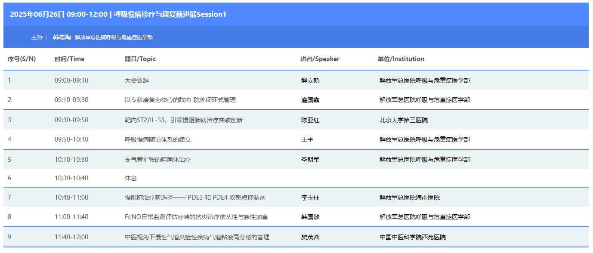Viewport: 593px width, 253px height.
Task: Select the time cell 11:00-11:40
Action: pos(71,217)
